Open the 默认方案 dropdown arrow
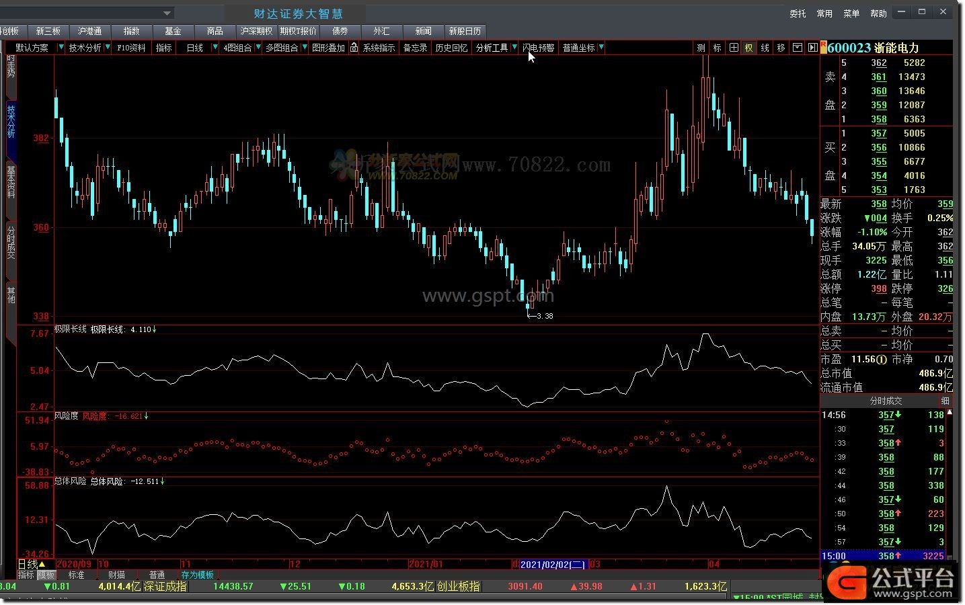The image size is (965, 605). 61,48
